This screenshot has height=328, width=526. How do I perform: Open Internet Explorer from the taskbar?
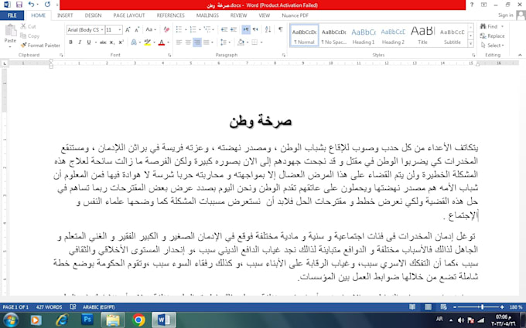[62, 320]
